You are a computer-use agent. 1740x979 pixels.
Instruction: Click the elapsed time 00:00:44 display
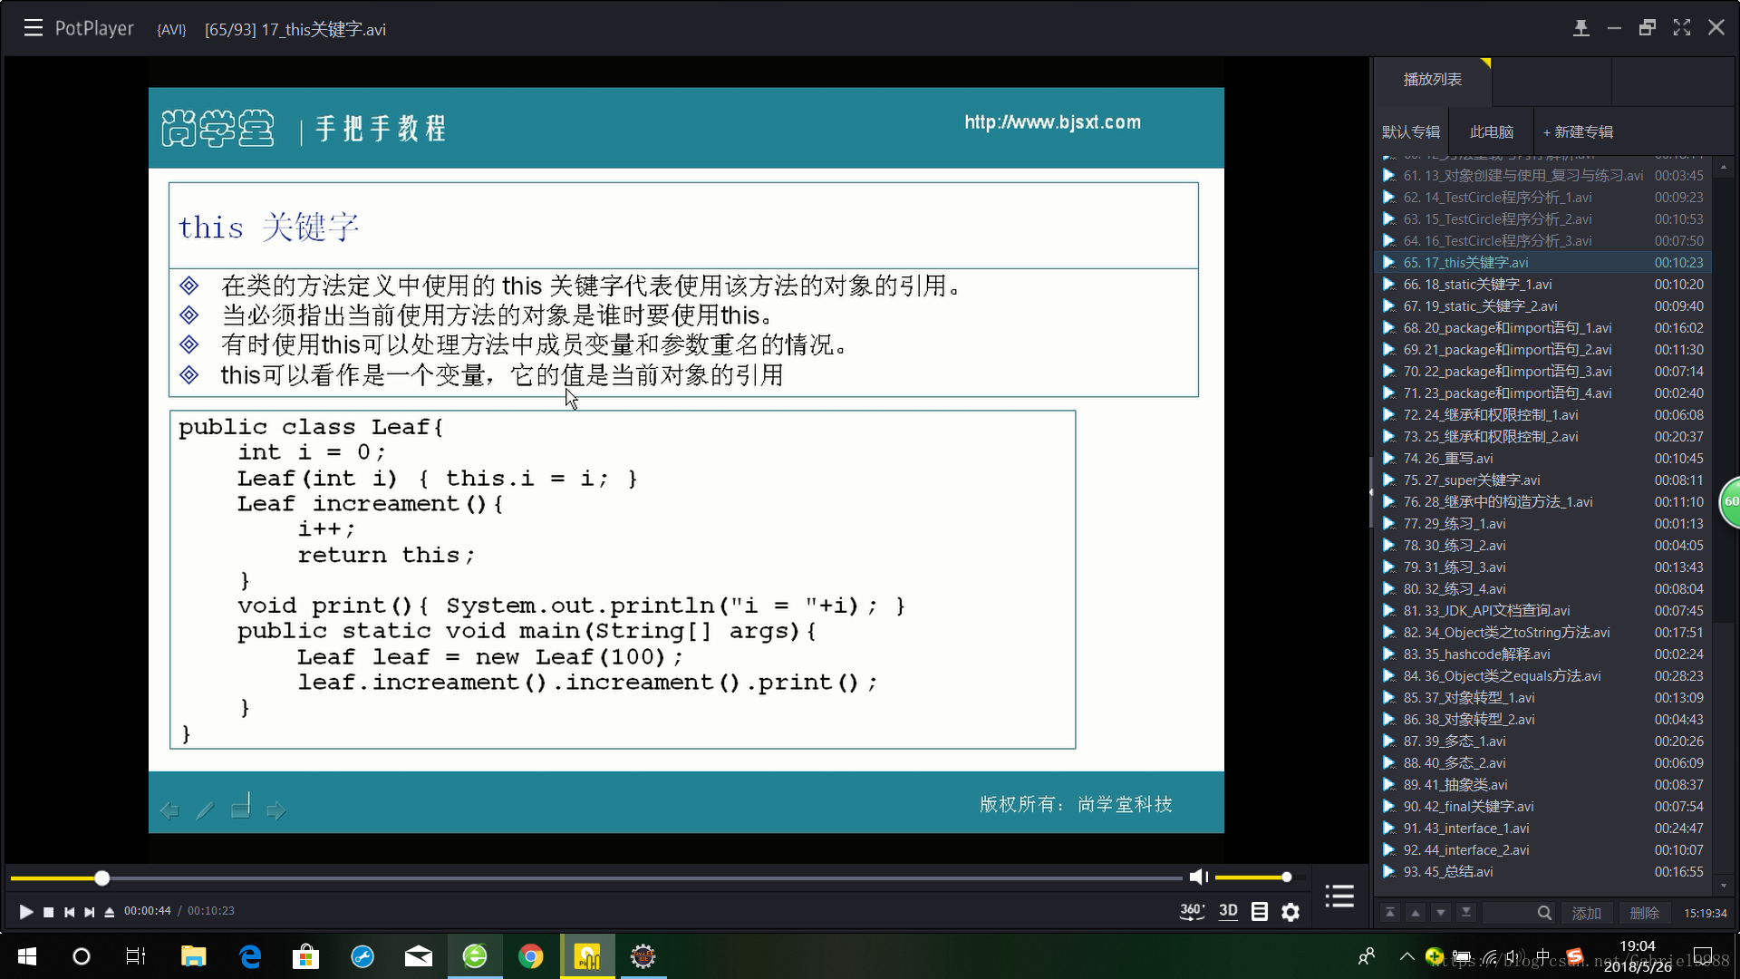click(x=148, y=911)
